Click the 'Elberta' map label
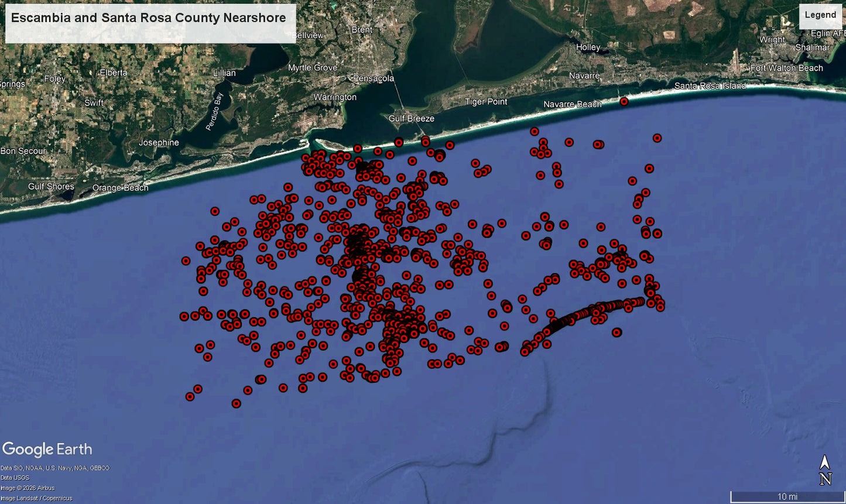This screenshot has height=504, width=846. (x=114, y=73)
